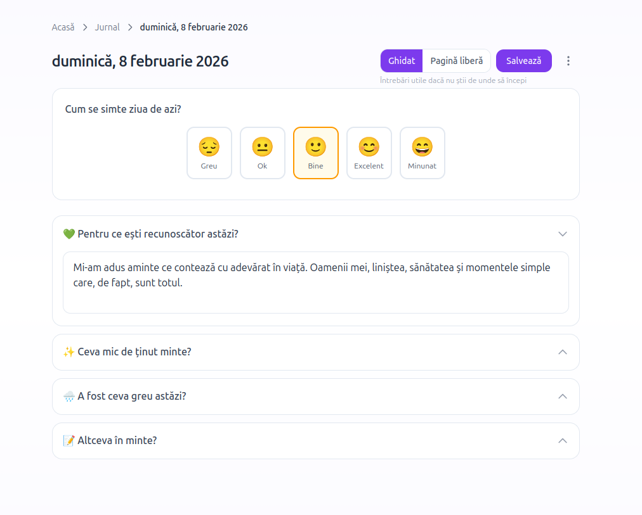The height and width of the screenshot is (515, 642).
Task: Select the Greu mood option
Action: pyautogui.click(x=209, y=153)
